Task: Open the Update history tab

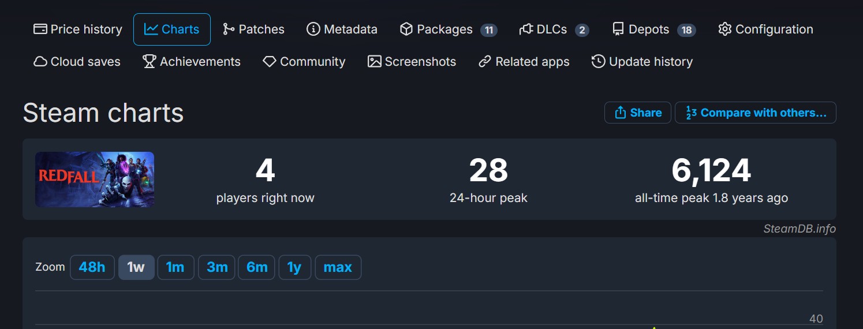Action: click(642, 62)
